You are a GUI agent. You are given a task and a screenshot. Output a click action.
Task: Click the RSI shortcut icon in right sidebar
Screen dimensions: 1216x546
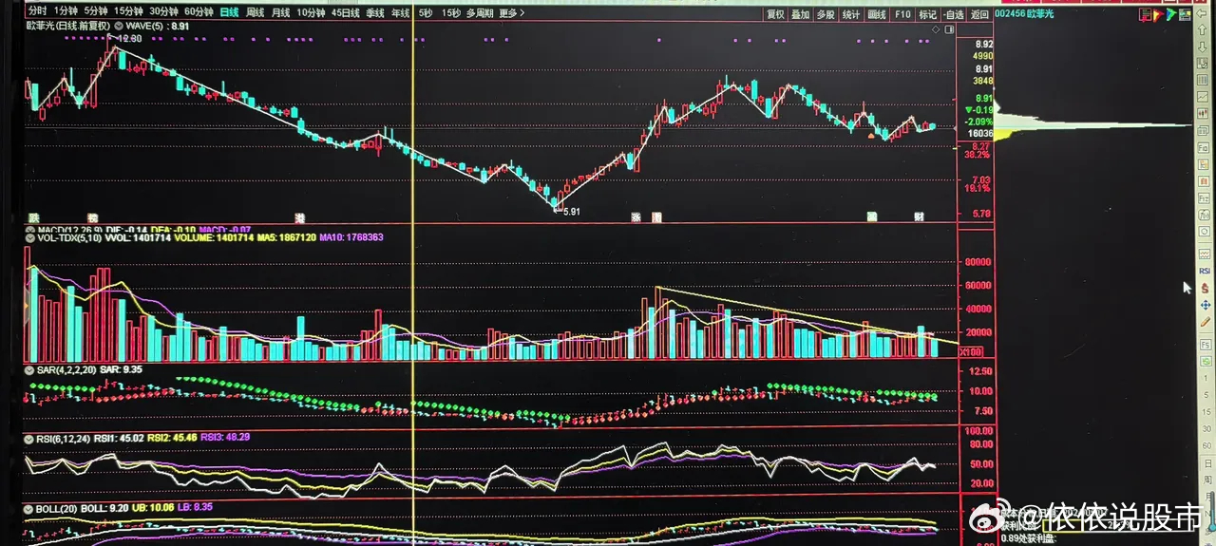[1204, 271]
